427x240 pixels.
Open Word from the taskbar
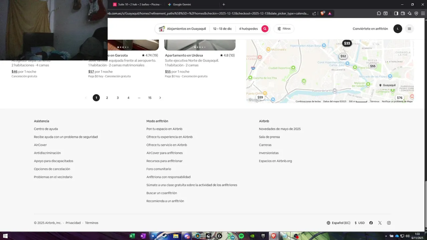(153, 236)
